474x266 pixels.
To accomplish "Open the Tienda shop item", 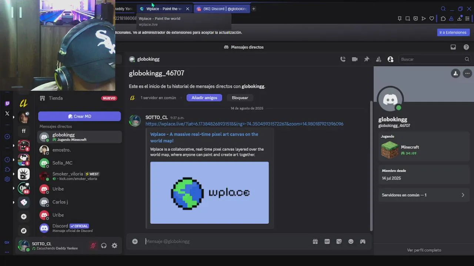I will pos(79,98).
